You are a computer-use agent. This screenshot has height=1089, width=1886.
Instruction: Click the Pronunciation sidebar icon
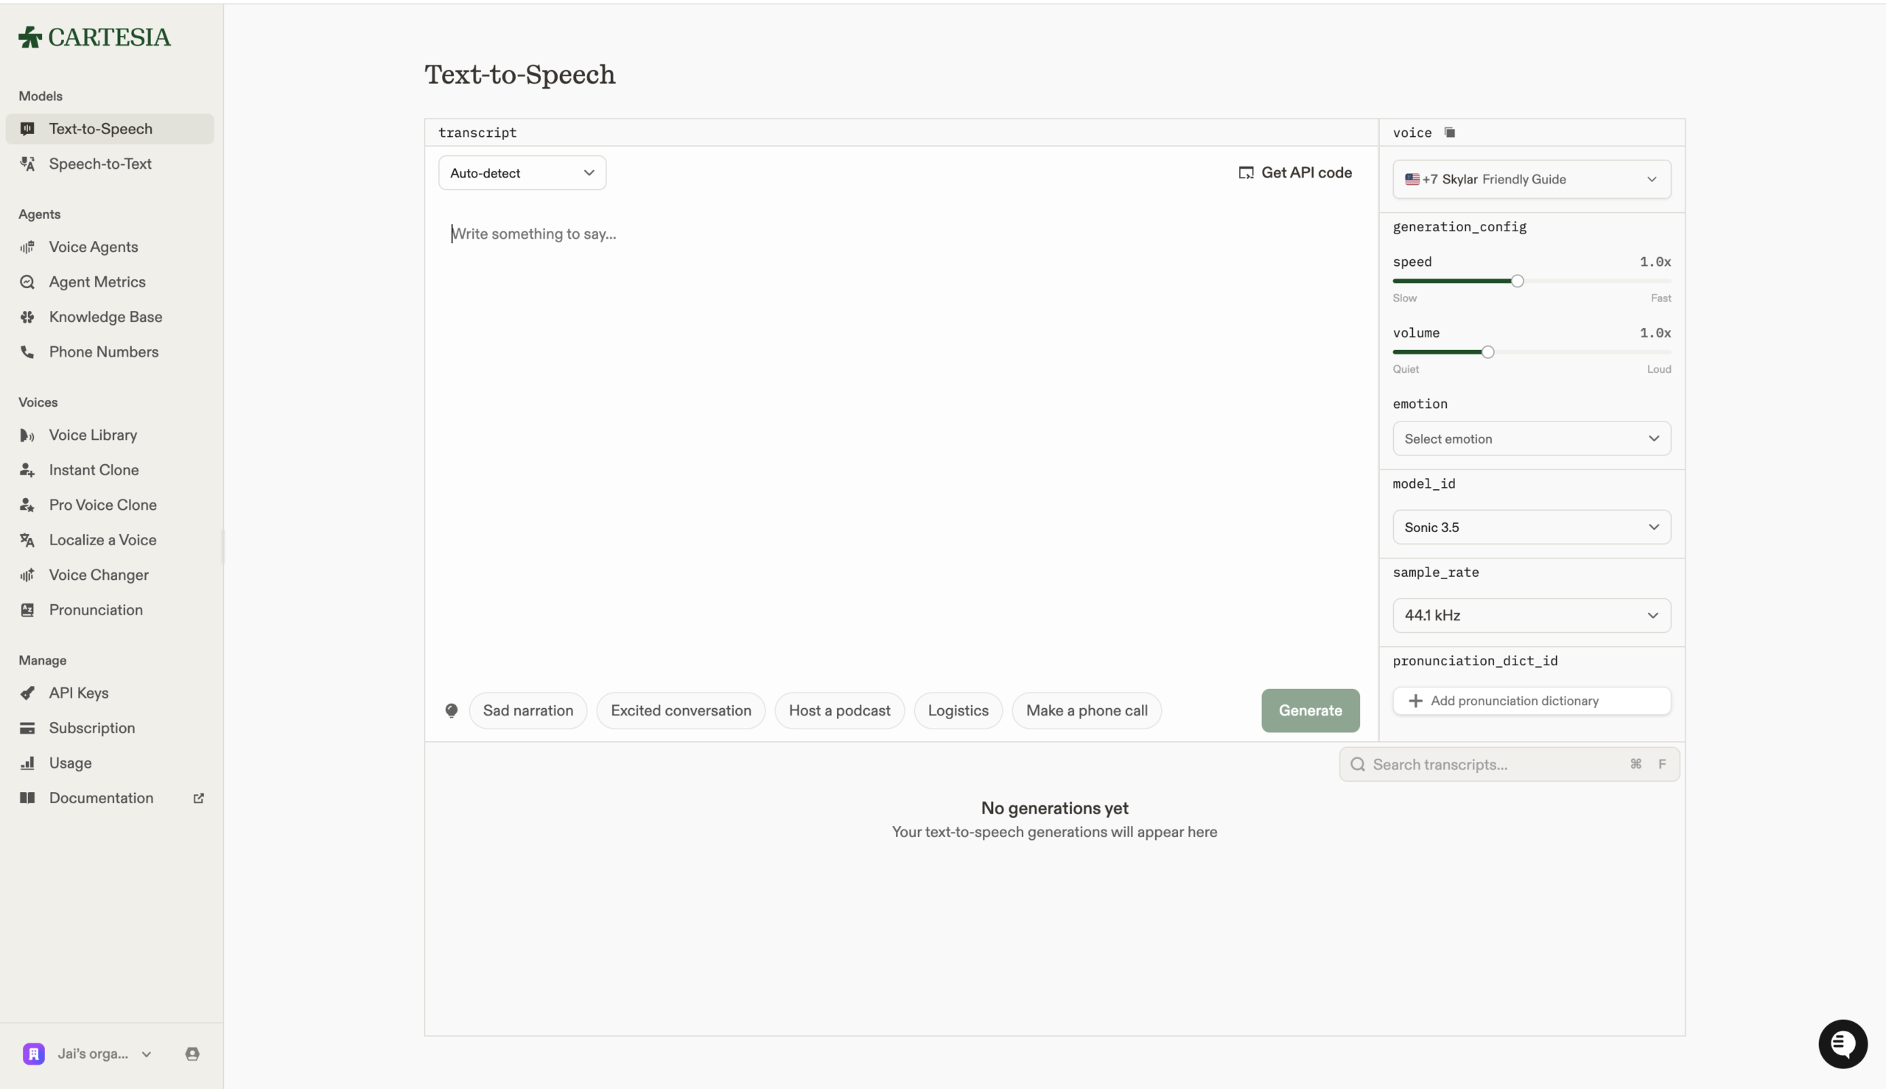(x=28, y=609)
